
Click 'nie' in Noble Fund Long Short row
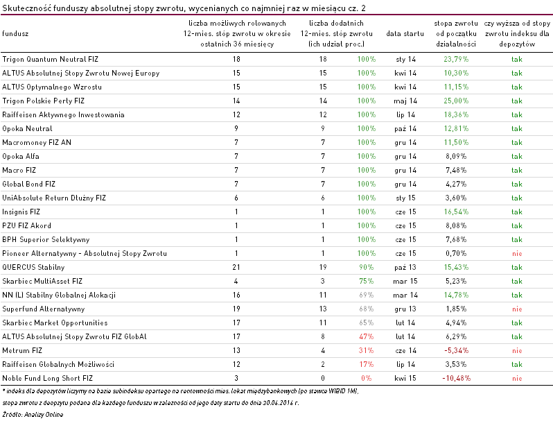pyautogui.click(x=517, y=378)
